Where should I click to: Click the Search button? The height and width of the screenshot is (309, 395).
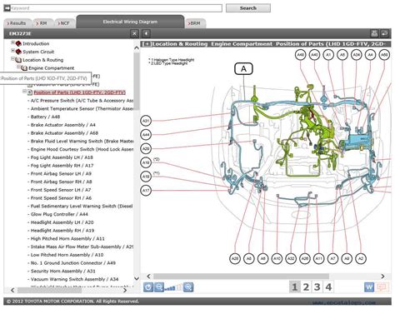coord(248,8)
